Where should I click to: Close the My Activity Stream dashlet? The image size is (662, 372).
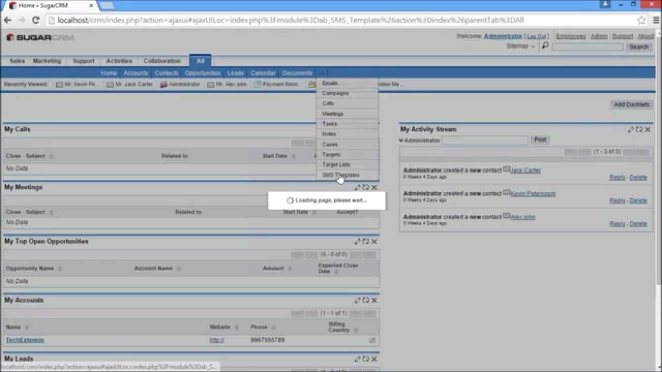click(x=648, y=130)
